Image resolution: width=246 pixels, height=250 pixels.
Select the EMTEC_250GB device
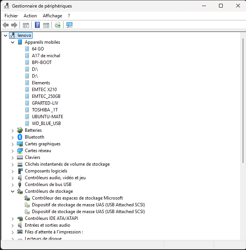coord(46,96)
